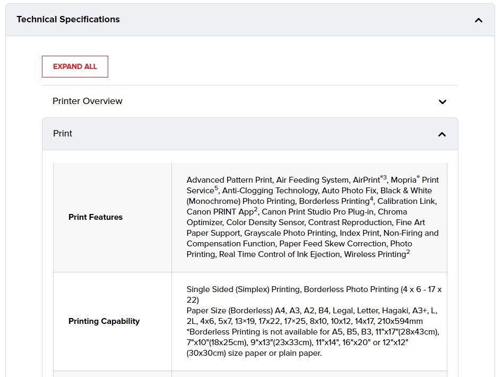Open footnote 5 after Mopria Print Service
This screenshot has width=502, height=377.
coord(217,188)
